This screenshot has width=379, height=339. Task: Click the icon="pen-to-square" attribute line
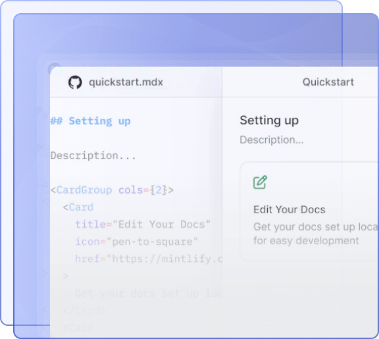(x=137, y=242)
